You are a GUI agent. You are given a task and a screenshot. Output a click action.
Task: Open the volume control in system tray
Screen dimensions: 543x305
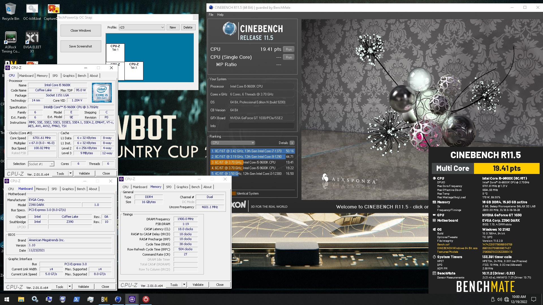pos(499,299)
